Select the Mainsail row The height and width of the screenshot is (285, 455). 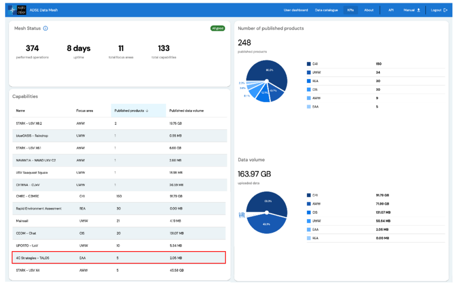tap(119, 221)
